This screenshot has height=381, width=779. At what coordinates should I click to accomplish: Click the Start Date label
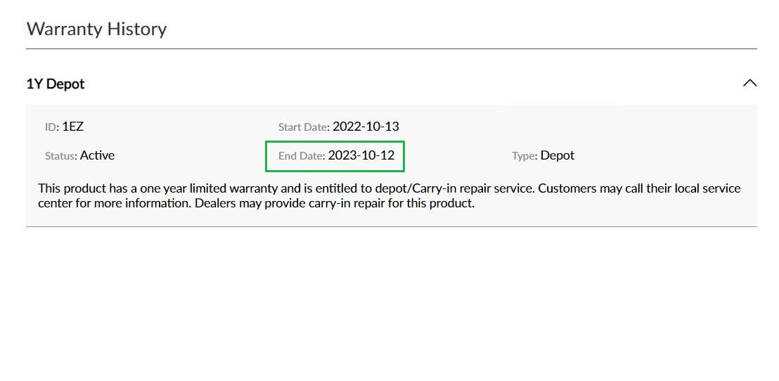click(x=302, y=127)
